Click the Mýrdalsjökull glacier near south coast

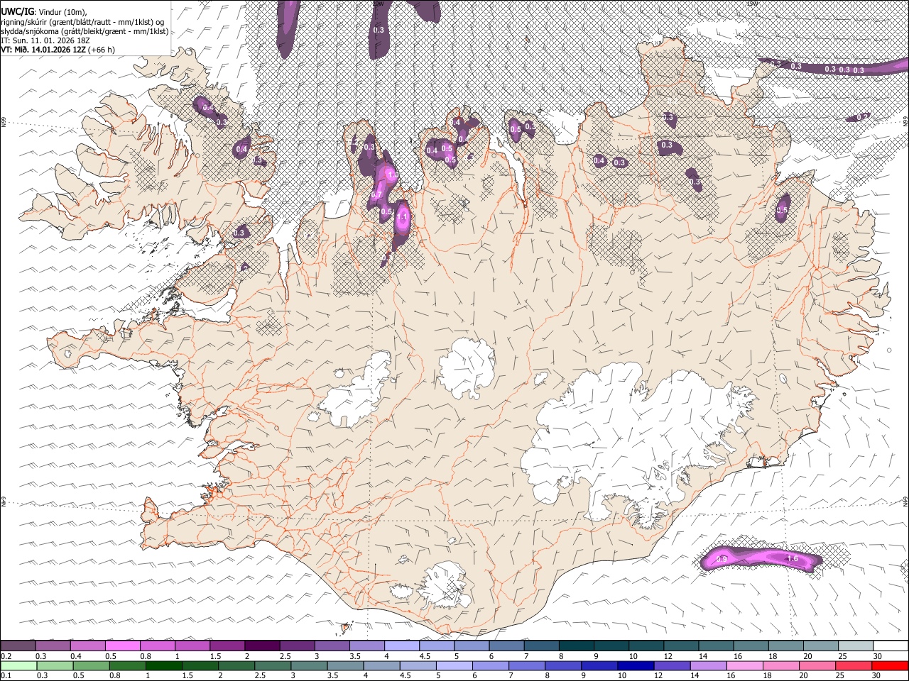pos(444,585)
